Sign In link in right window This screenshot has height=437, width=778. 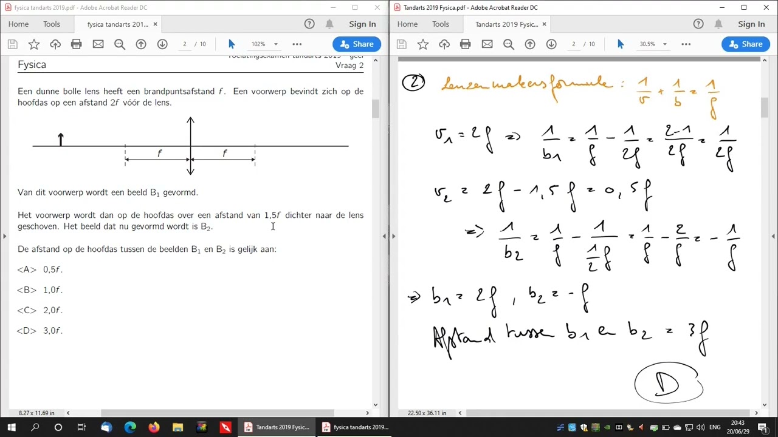751,24
